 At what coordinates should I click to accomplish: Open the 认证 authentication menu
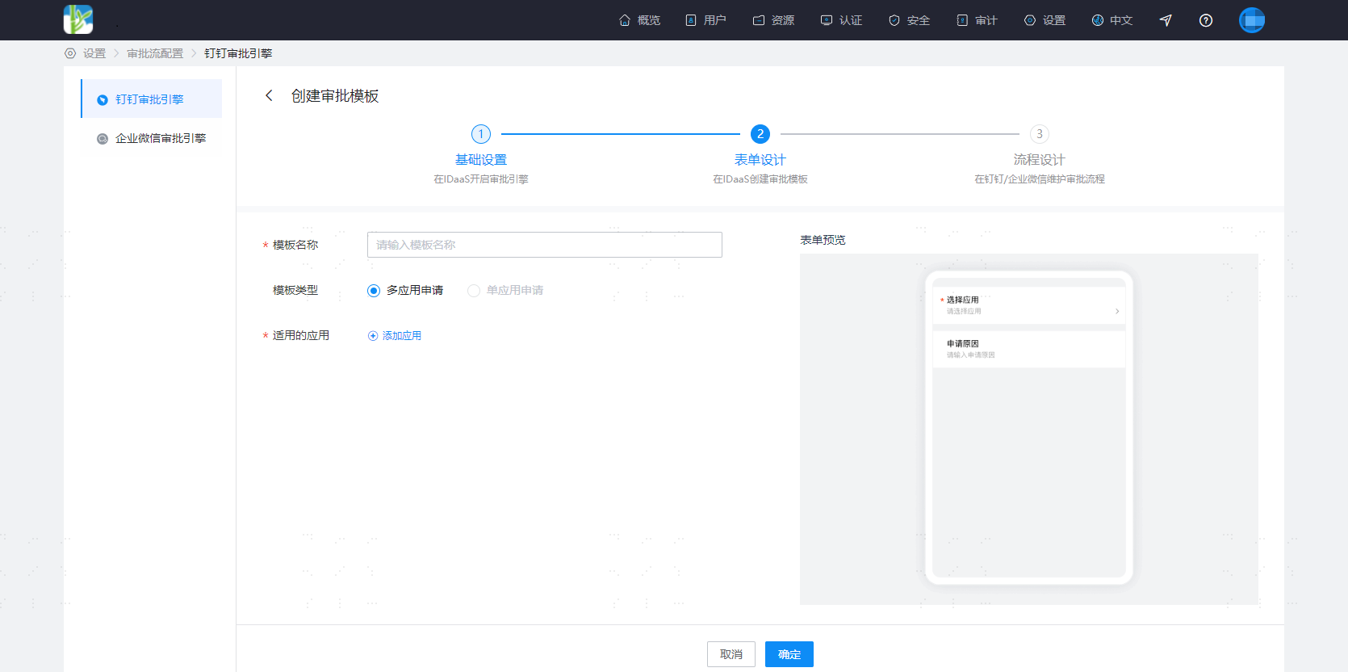coord(841,20)
